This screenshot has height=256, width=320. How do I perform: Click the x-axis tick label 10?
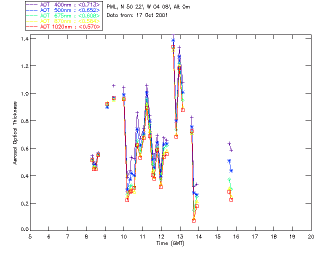tap(123, 236)
